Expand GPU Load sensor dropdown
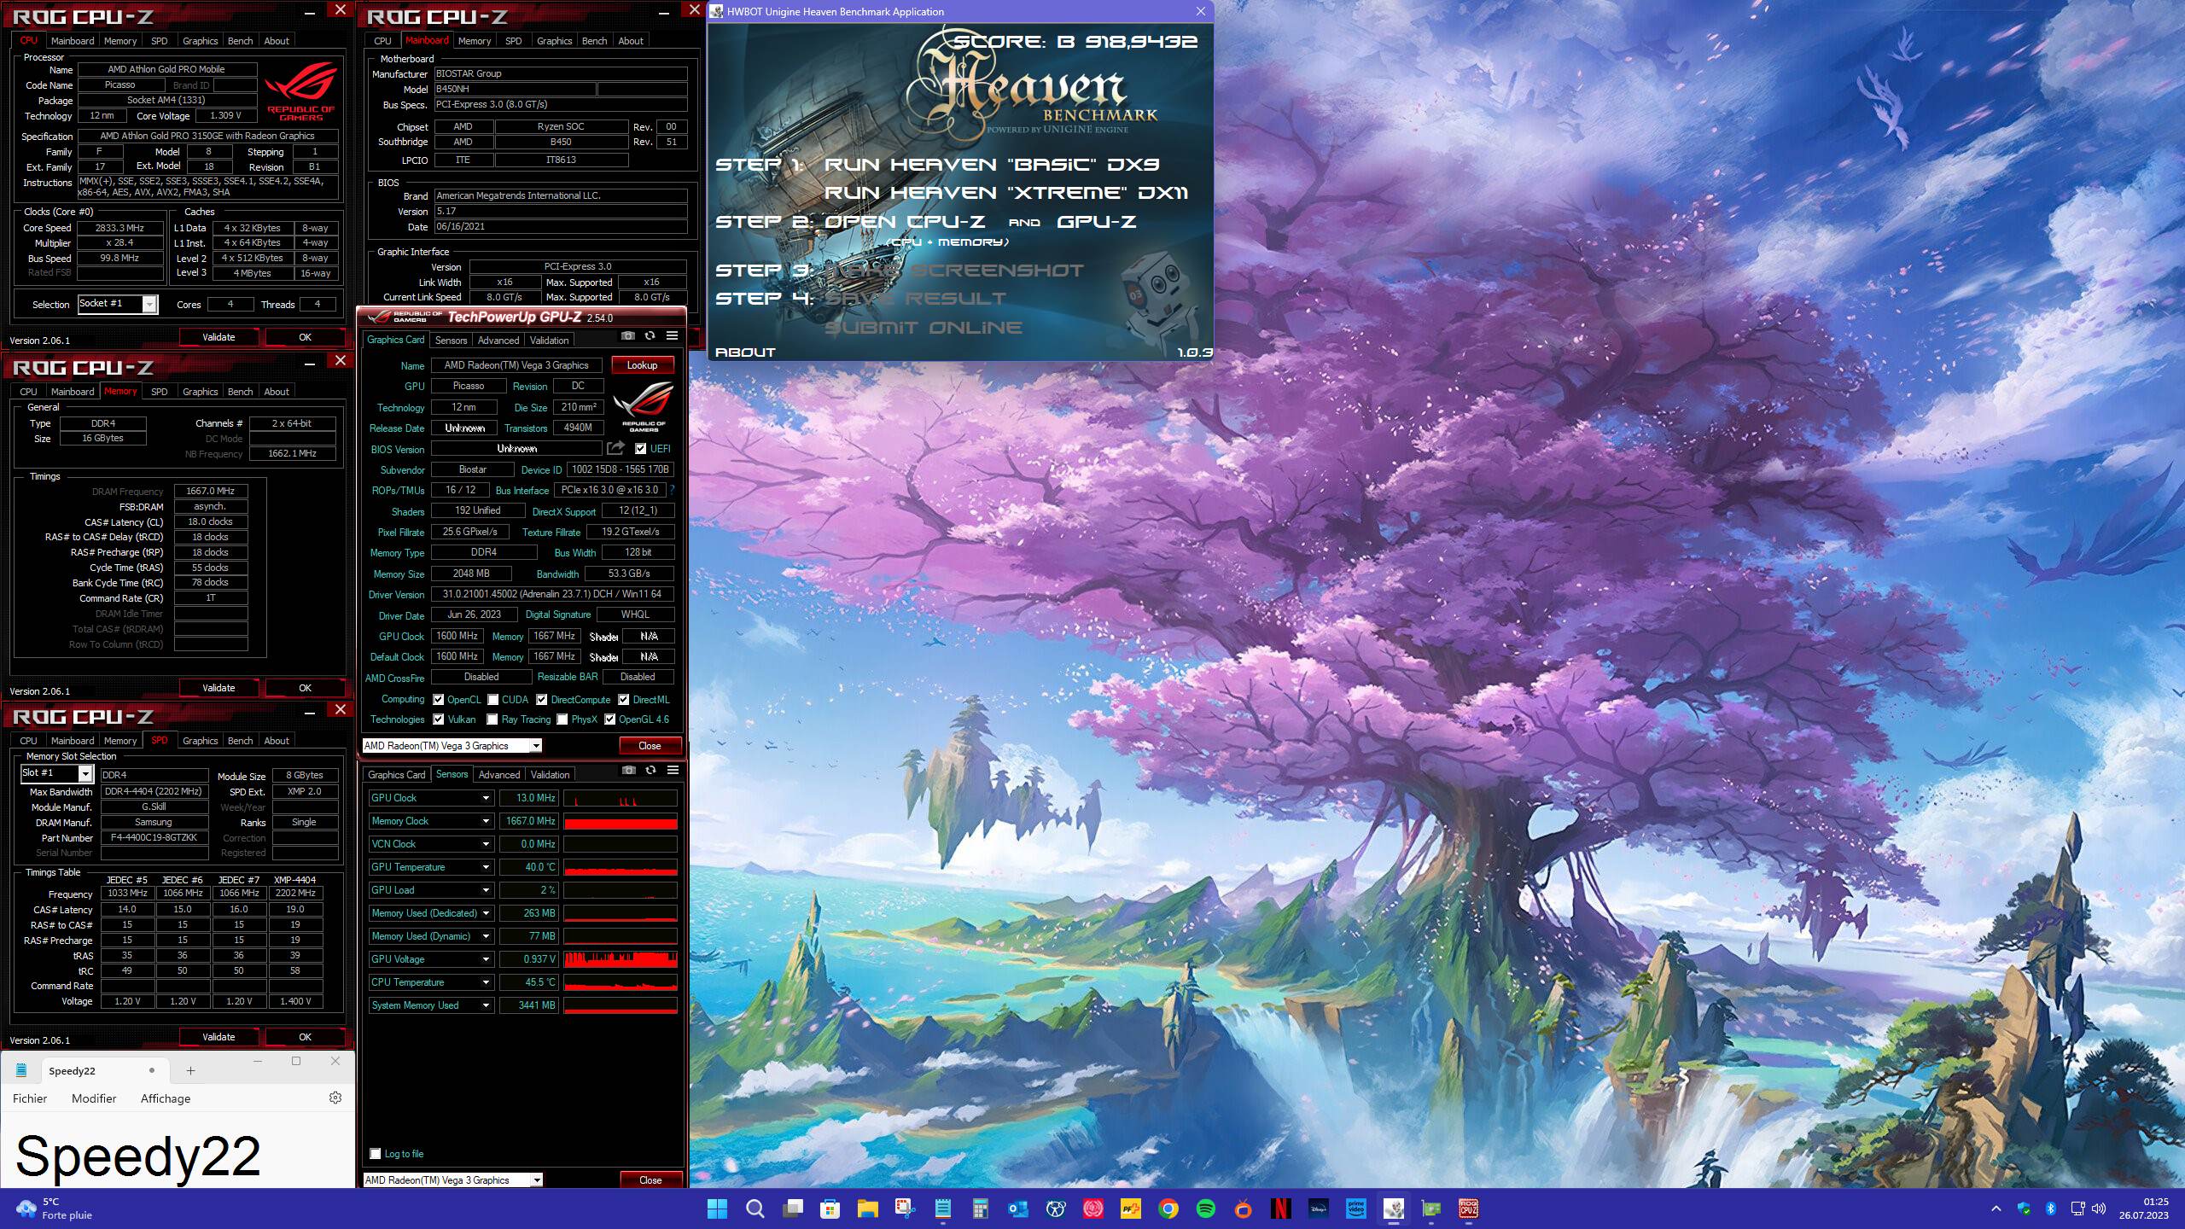The image size is (2185, 1229). click(x=486, y=890)
